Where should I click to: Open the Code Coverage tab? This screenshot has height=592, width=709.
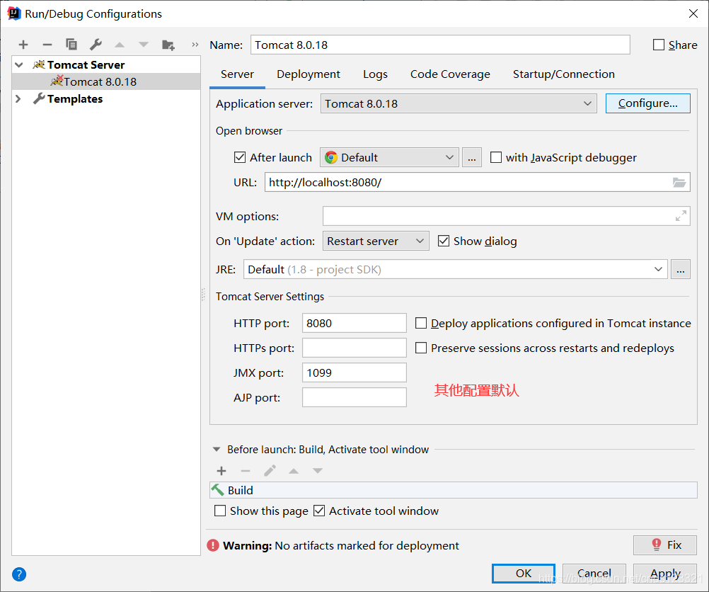(x=450, y=74)
